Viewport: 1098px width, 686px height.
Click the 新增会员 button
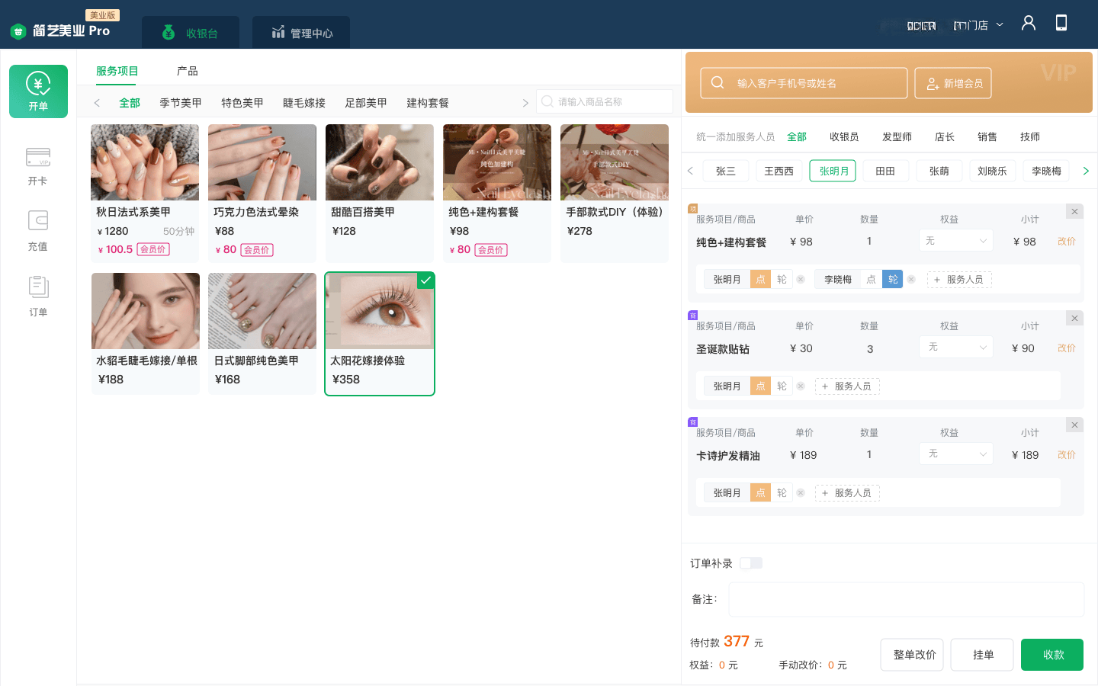pyautogui.click(x=953, y=83)
